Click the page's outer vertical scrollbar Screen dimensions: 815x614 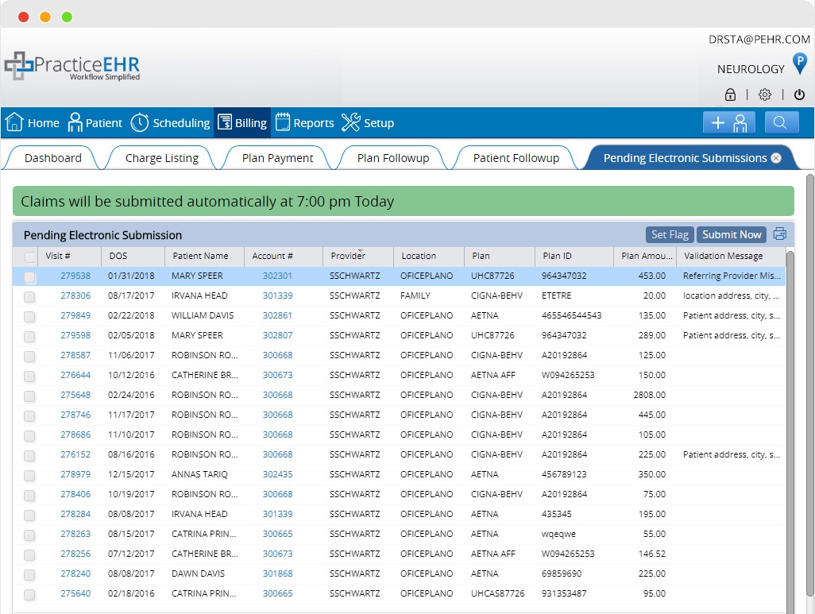point(809,384)
